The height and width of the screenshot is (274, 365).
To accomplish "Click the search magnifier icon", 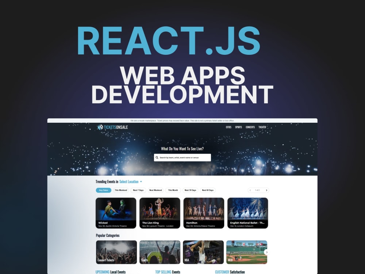I will (156, 157).
